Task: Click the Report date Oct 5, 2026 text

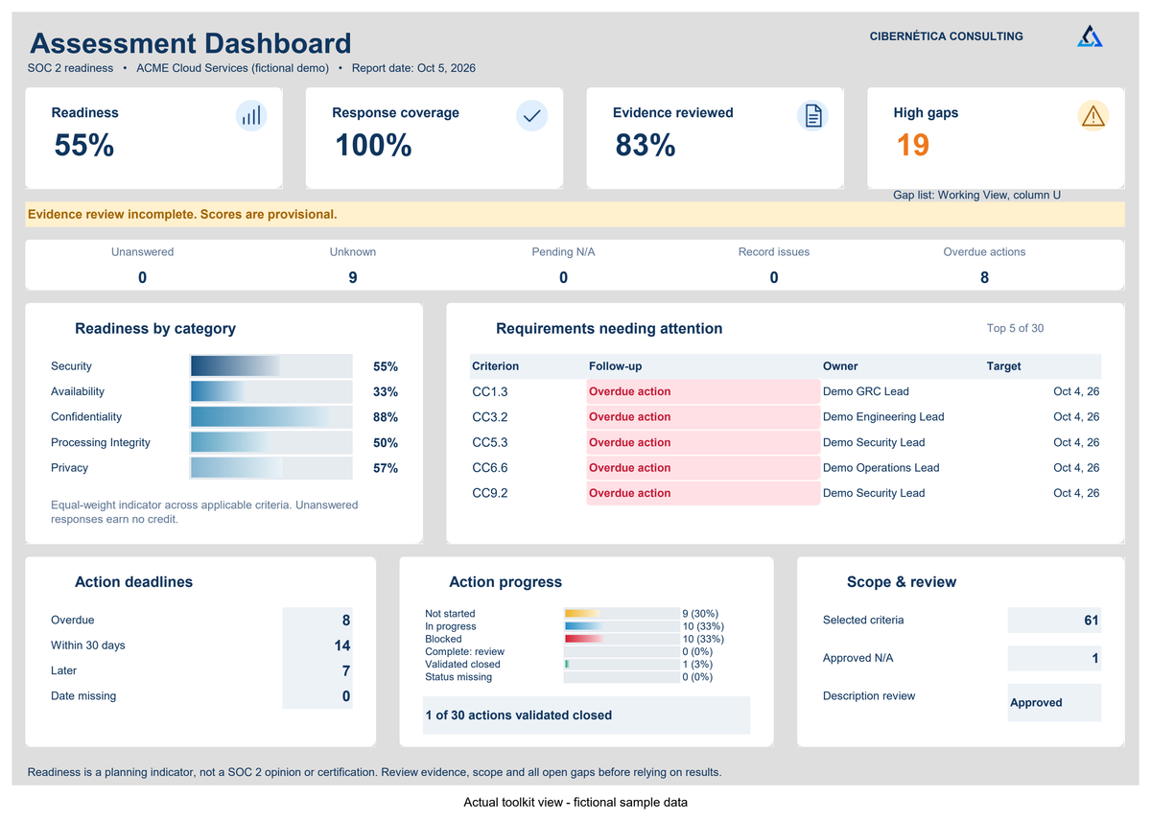Action: click(413, 68)
